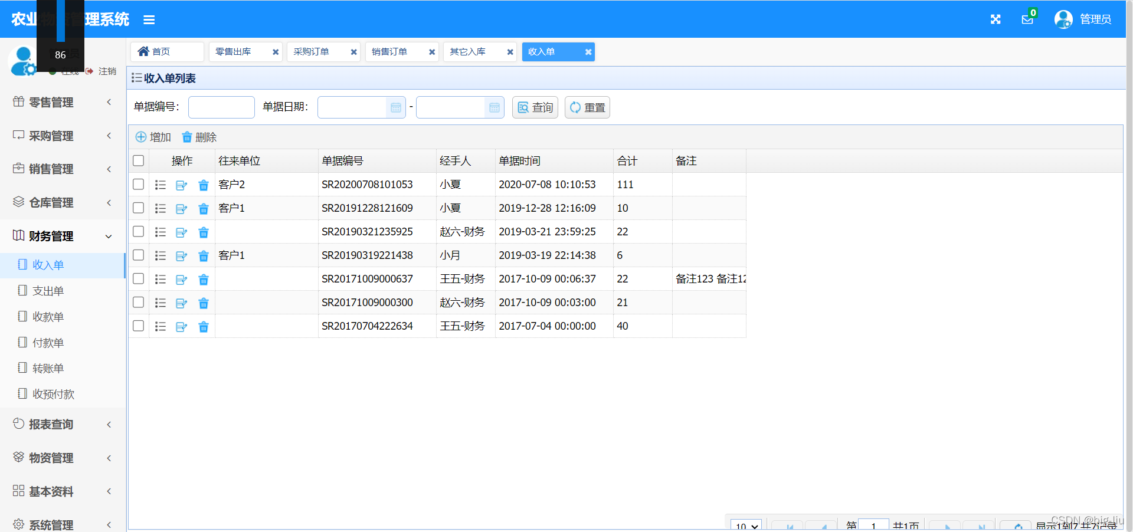Expand the 报表查询 sidebar menu
The height and width of the screenshot is (532, 1133).
tap(63, 424)
